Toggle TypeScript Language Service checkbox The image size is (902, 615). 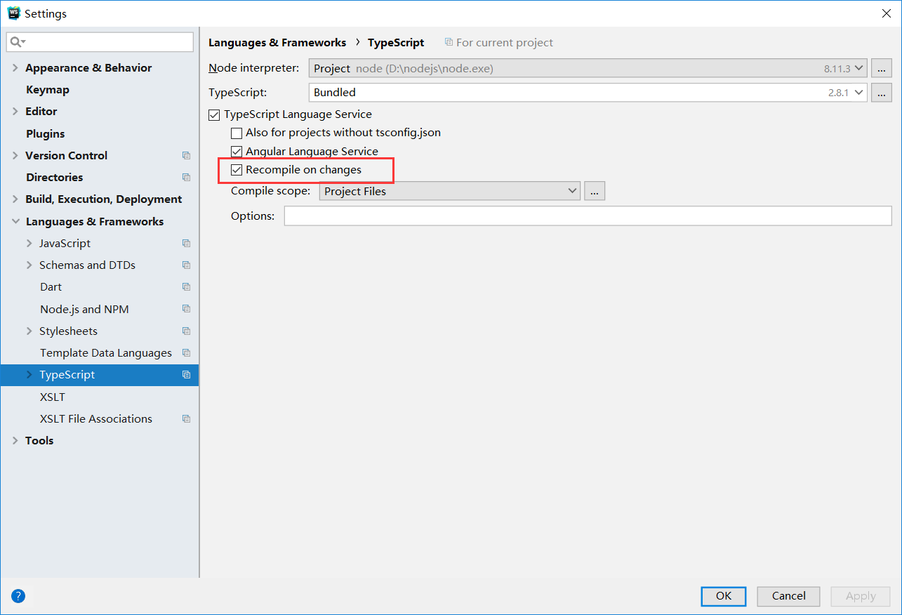214,114
